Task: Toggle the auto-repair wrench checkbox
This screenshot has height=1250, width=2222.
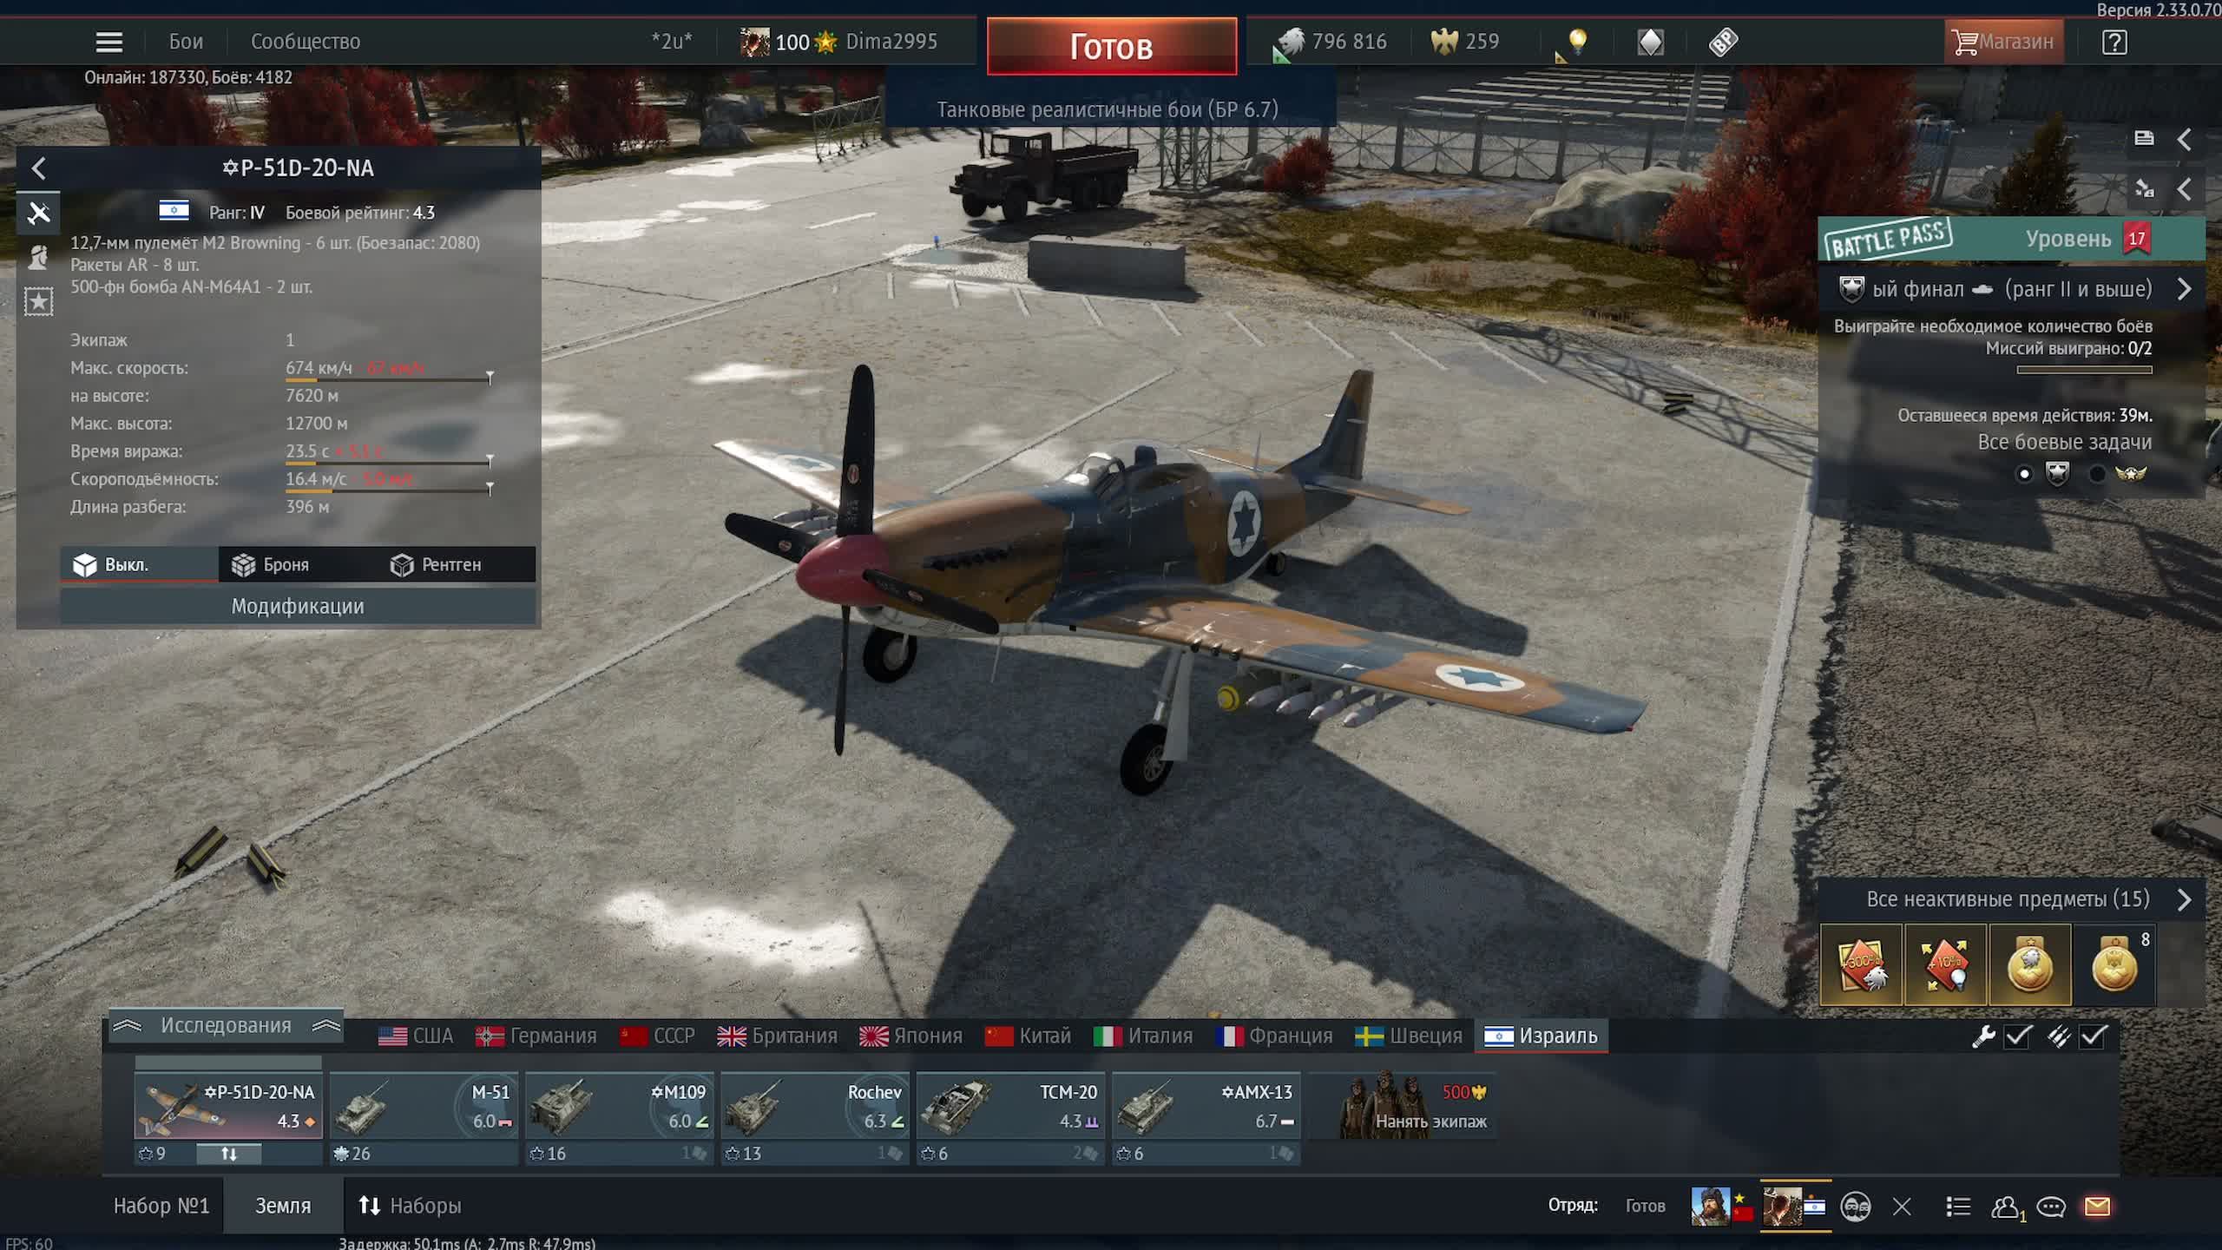Action: (x=2018, y=1036)
